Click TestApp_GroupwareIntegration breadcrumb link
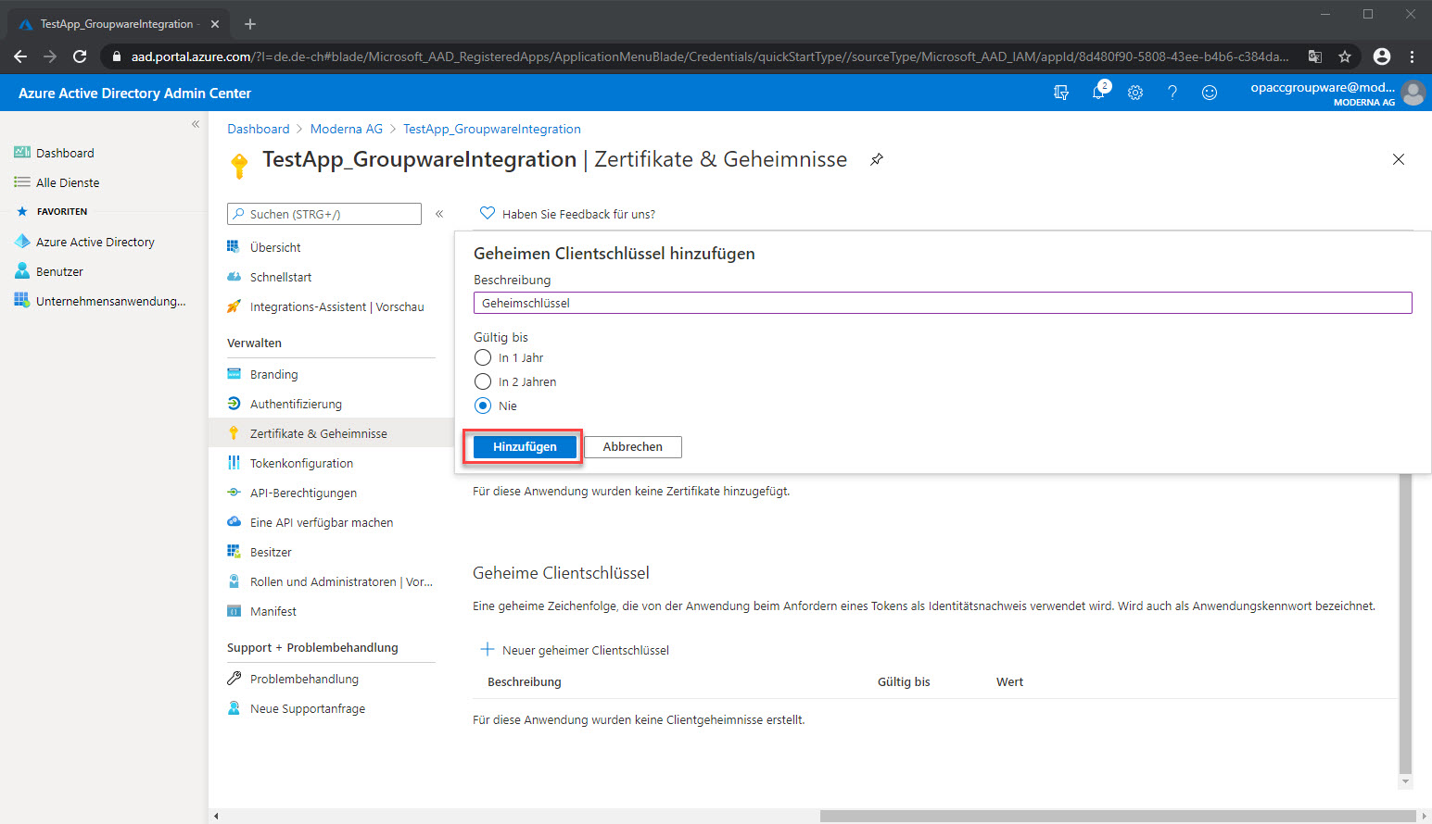Screen dimensions: 1432x824 tap(492, 129)
